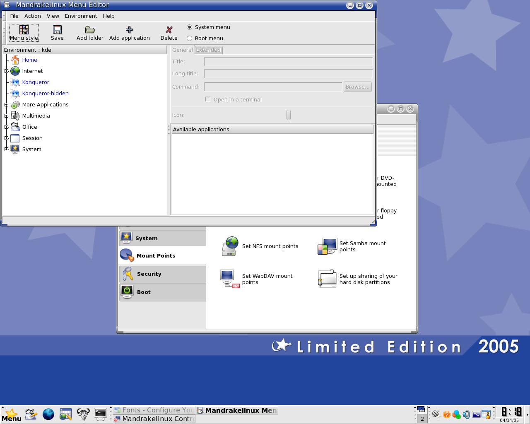Image resolution: width=530 pixels, height=424 pixels.
Task: Expand the Session tree node
Action: pos(7,138)
